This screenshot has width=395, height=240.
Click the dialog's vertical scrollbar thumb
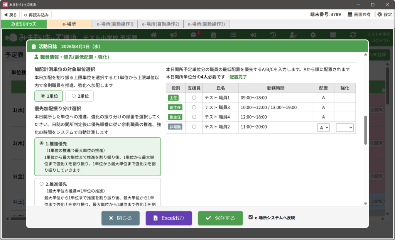365,129
